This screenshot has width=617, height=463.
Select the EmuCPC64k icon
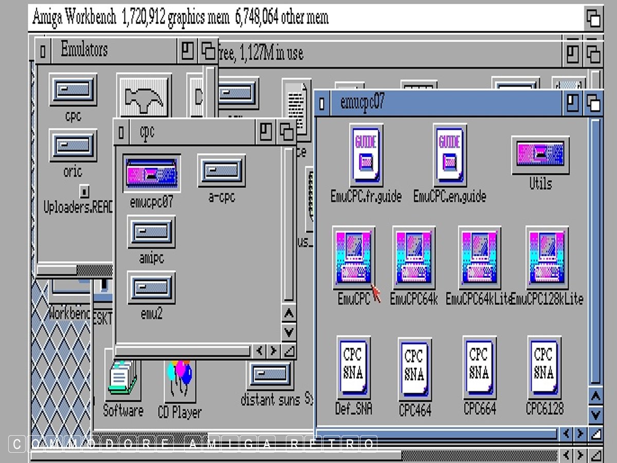(413, 256)
